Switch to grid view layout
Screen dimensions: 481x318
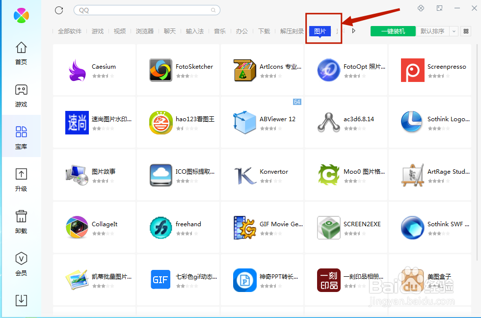click(x=466, y=31)
